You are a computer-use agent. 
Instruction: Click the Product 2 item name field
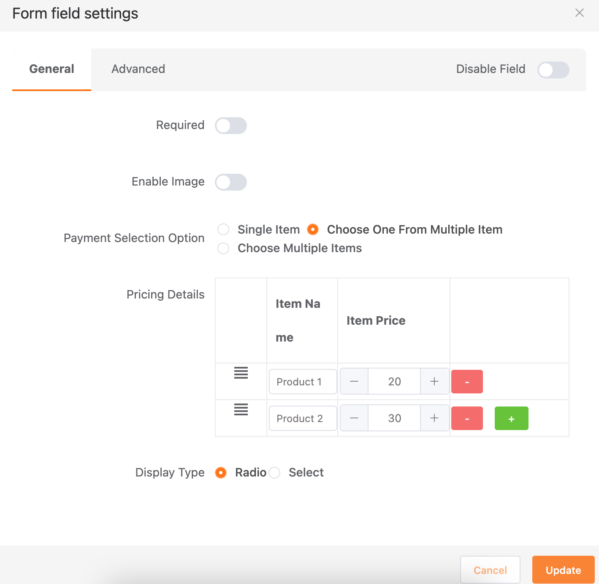coord(302,418)
